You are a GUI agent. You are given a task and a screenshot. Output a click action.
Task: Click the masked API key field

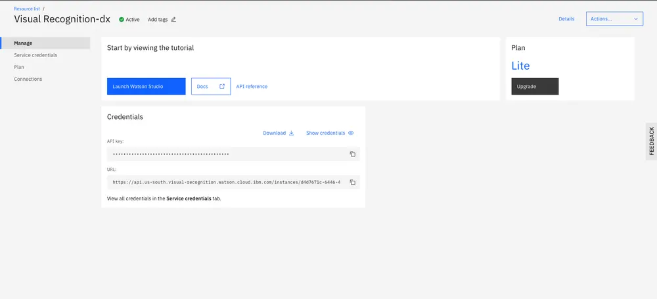click(x=233, y=154)
